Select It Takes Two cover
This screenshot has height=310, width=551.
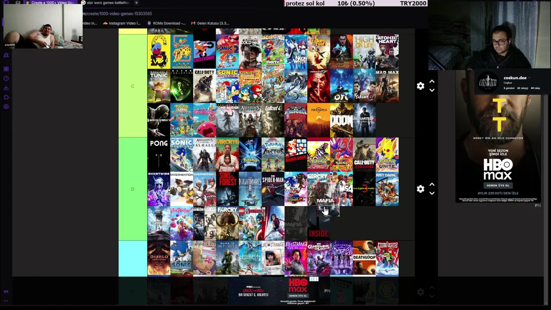(x=319, y=52)
